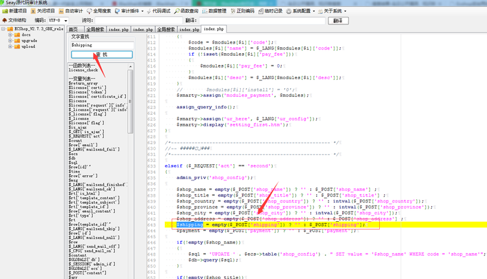Switch to the first 全局搜索 tab

(x=94, y=29)
